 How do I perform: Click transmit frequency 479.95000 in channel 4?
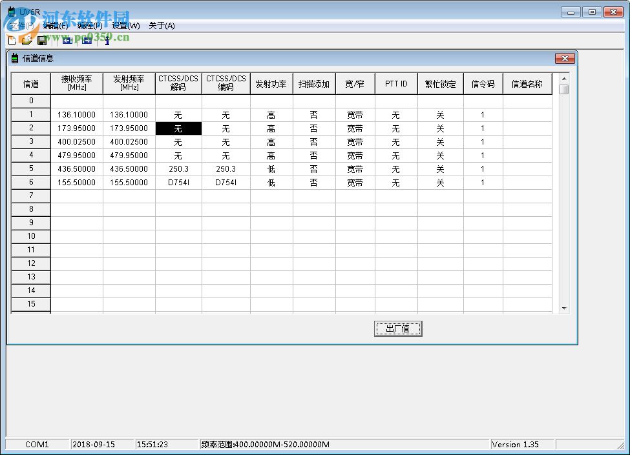point(129,156)
